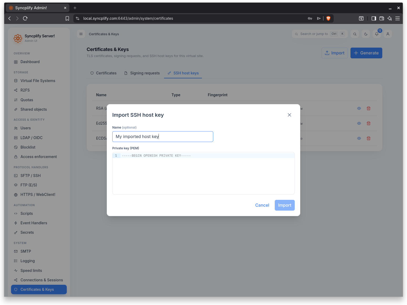Open FTP (E/S) protocol handler
The image size is (407, 305).
click(x=39, y=185)
